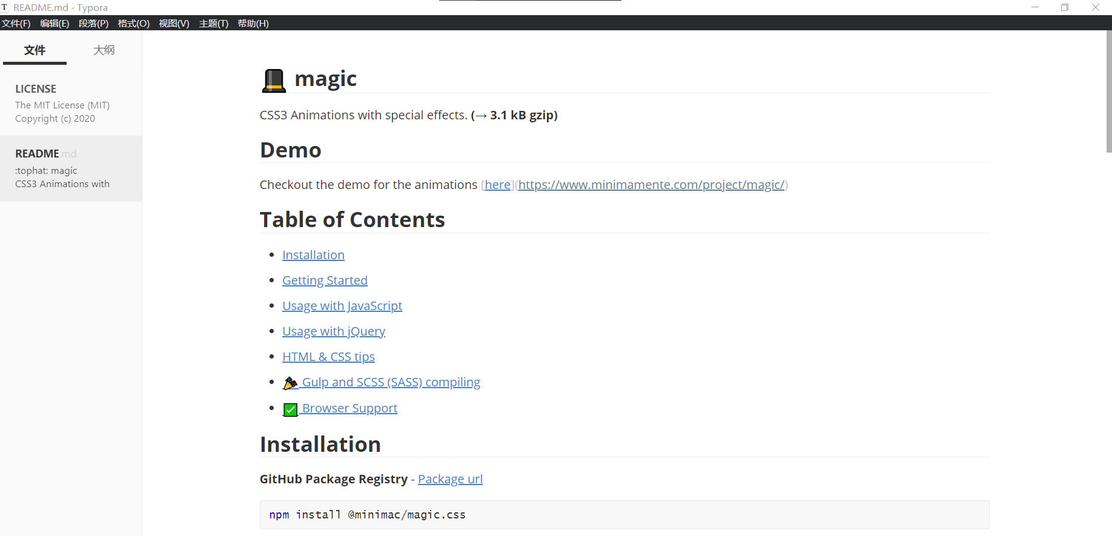
Task: Click 'Copyright (c) 2020' preview text
Action: click(55, 119)
